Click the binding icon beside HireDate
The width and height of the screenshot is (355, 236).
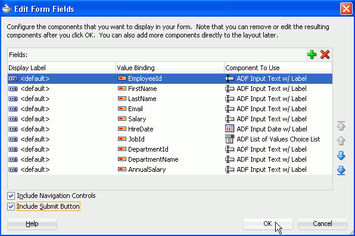click(122, 129)
